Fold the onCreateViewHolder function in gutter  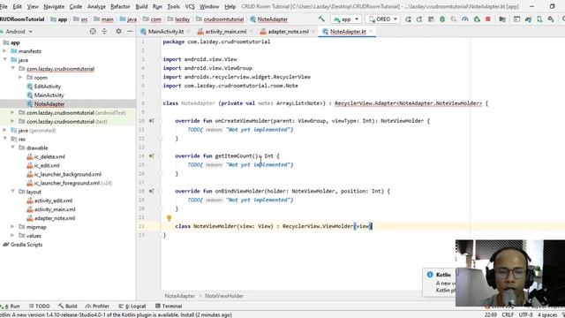(x=161, y=121)
